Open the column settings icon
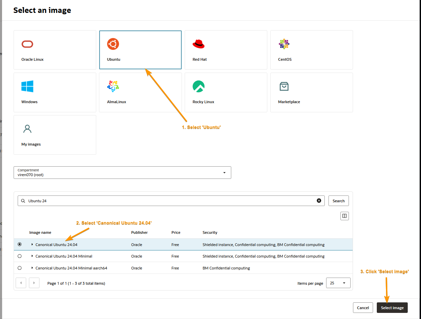The image size is (421, 319). (x=344, y=216)
